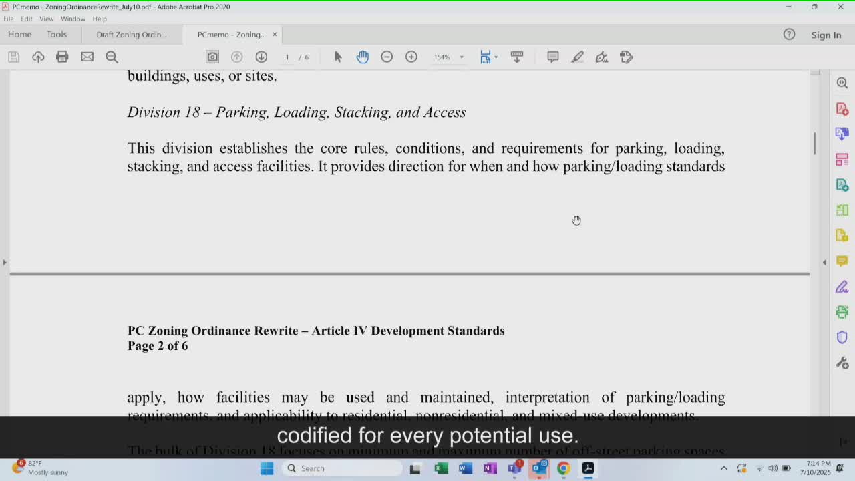
Task: Zoom out with the minus icon
Action: (387, 57)
